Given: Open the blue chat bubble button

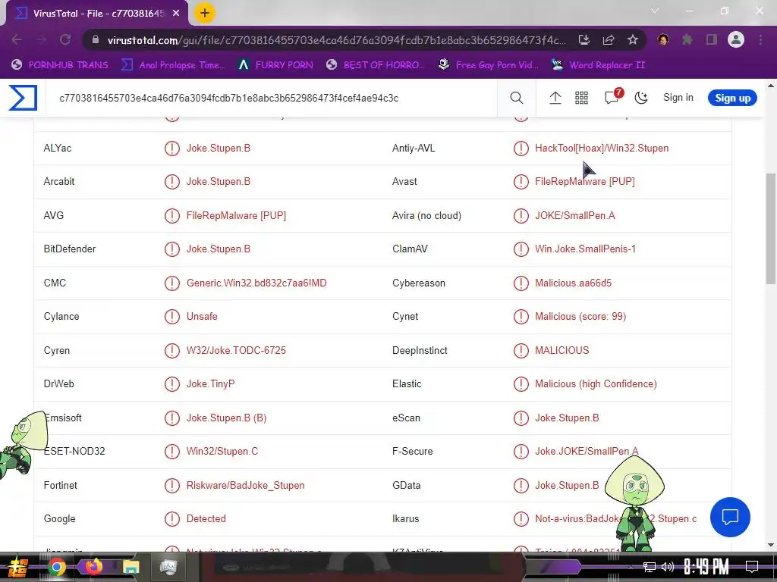Looking at the screenshot, I should pos(730,517).
